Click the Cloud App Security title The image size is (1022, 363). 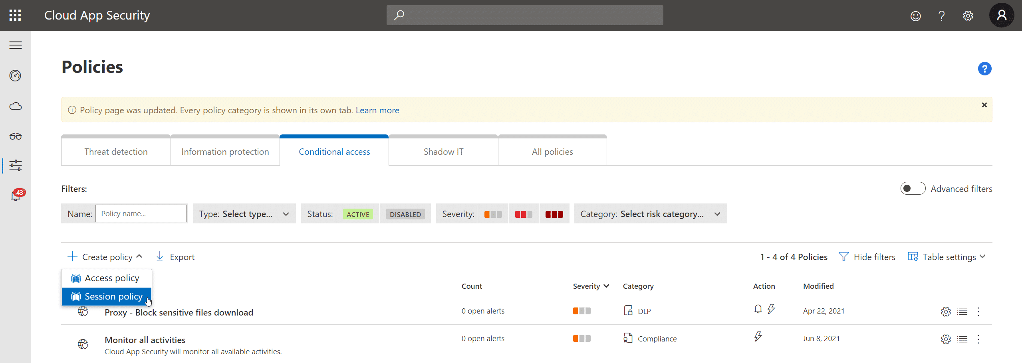point(97,15)
